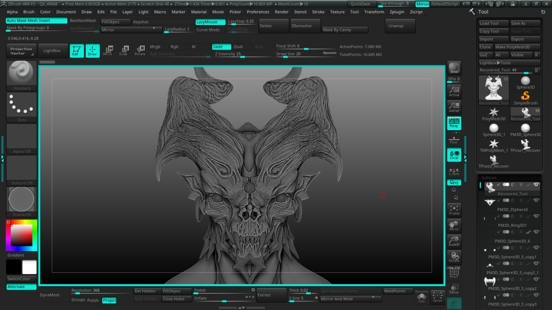This screenshot has height=310, width=552.
Task: Select the PolyMesh3D star tool
Action: coord(494,114)
